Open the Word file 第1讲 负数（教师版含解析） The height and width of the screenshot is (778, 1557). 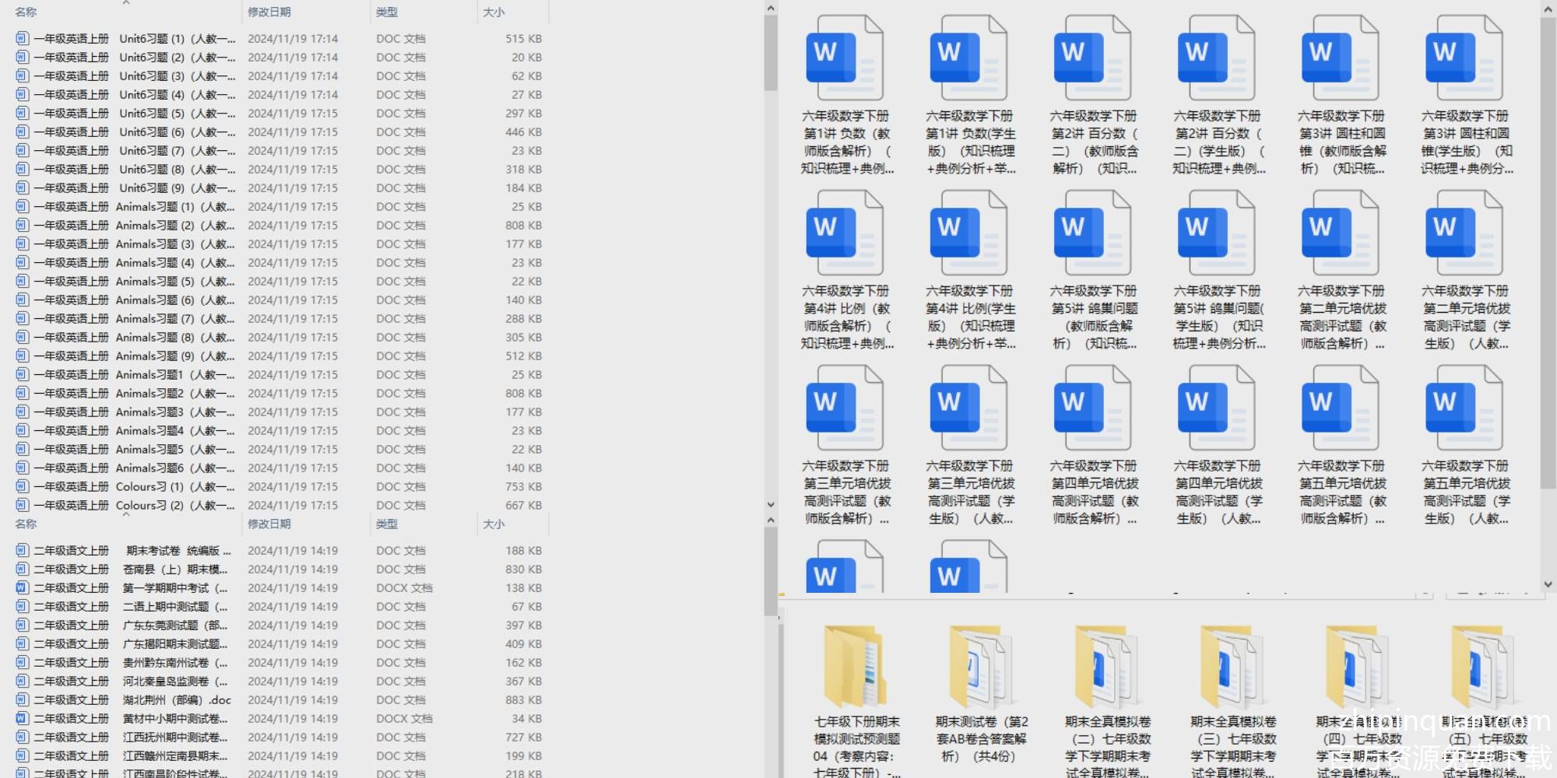[x=845, y=60]
